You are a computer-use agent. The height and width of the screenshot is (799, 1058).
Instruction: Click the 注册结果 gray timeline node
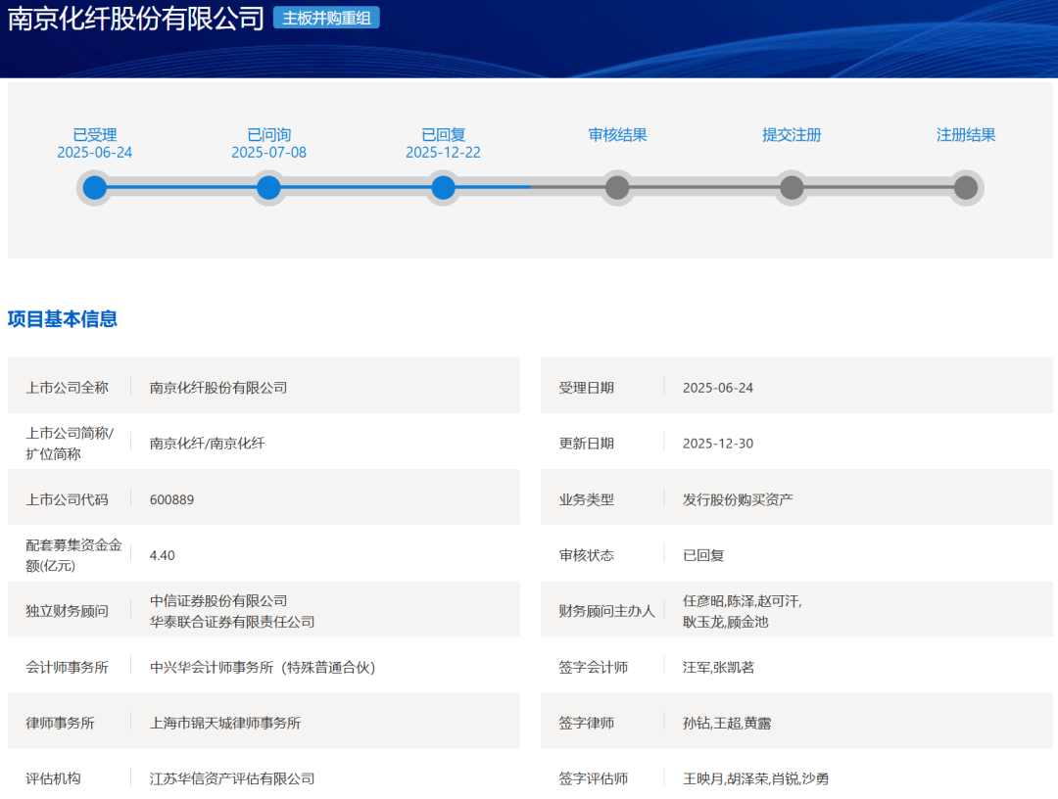(966, 188)
